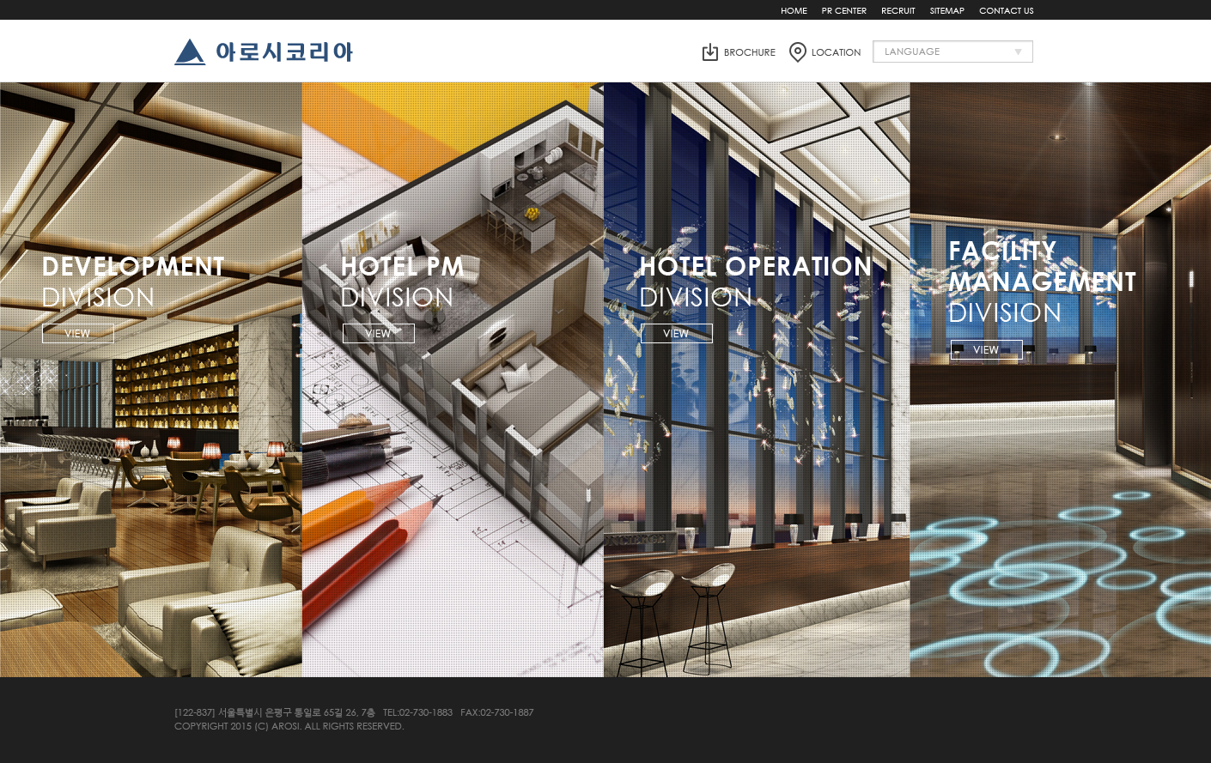The image size is (1211, 763).
Task: Open the Contact Us page
Action: click(1006, 11)
